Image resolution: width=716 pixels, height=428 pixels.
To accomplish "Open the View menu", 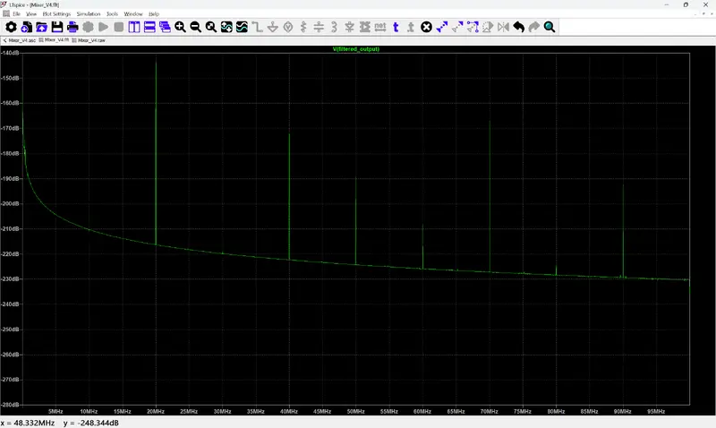I will (31, 13).
